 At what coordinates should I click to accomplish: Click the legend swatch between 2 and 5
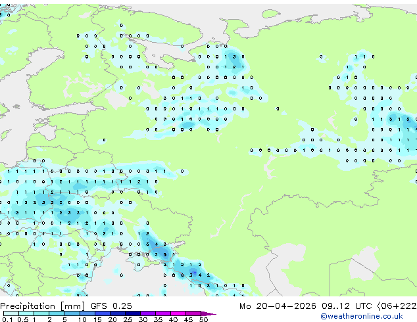(x=57, y=313)
